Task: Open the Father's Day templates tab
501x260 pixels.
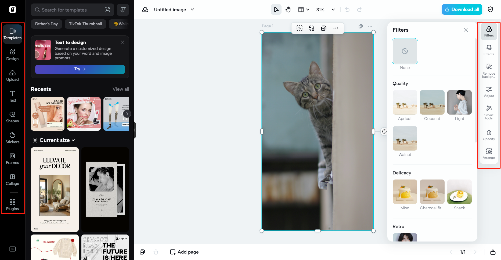Action: tap(46, 24)
